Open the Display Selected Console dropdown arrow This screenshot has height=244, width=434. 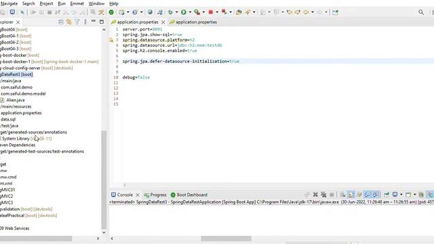pos(401,195)
